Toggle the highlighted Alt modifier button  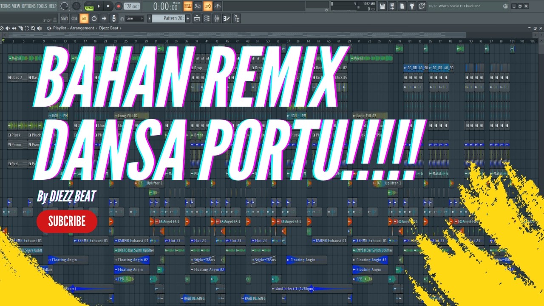(x=84, y=19)
